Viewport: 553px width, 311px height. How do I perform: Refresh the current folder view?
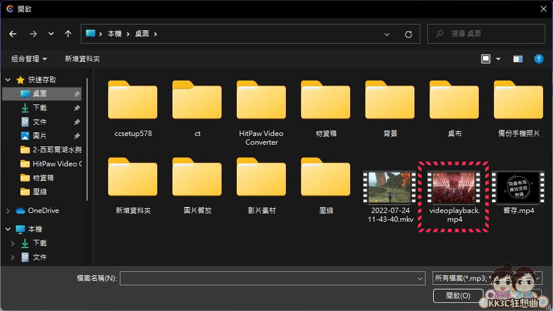[x=409, y=34]
